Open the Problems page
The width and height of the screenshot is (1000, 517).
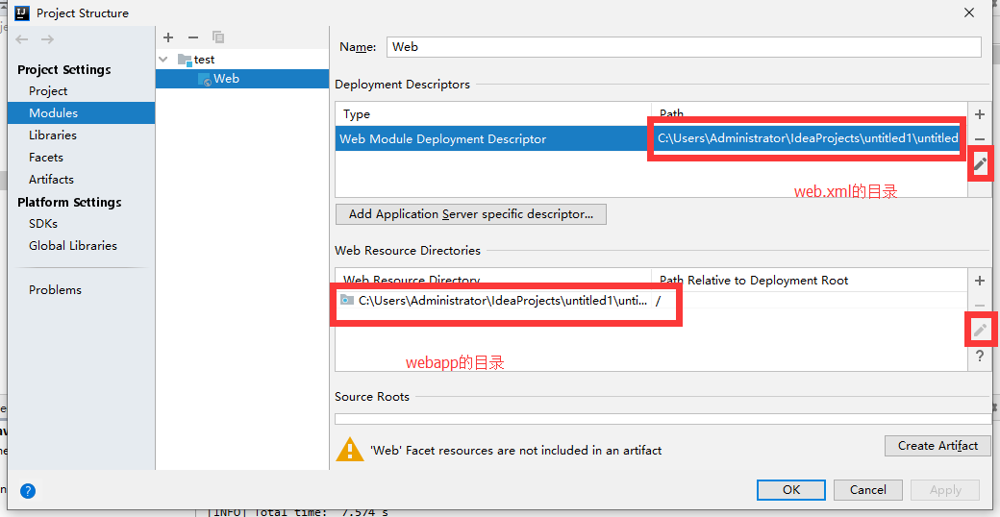coord(55,289)
